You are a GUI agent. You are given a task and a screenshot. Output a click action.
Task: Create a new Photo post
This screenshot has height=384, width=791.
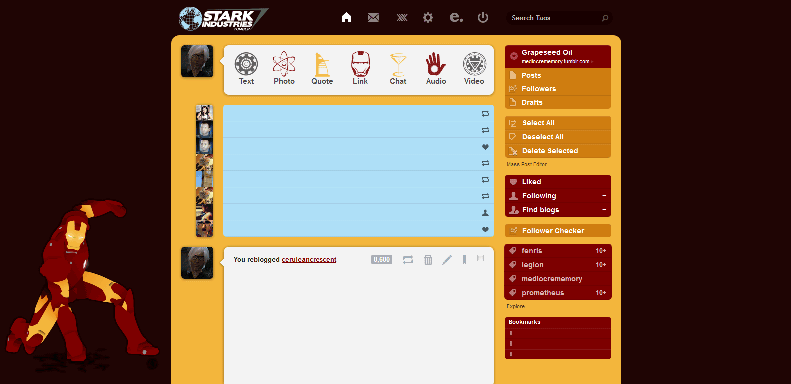284,69
